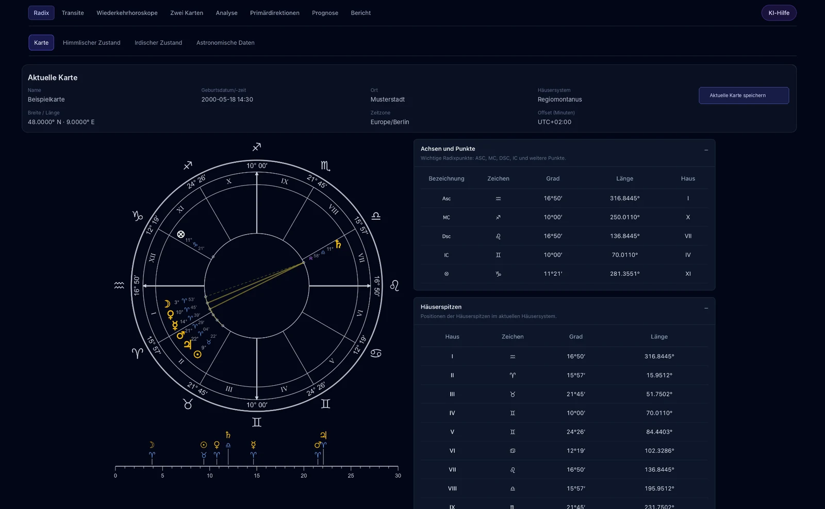Collapse the Häuserspitzen panel
The image size is (825, 509).
pyautogui.click(x=706, y=308)
